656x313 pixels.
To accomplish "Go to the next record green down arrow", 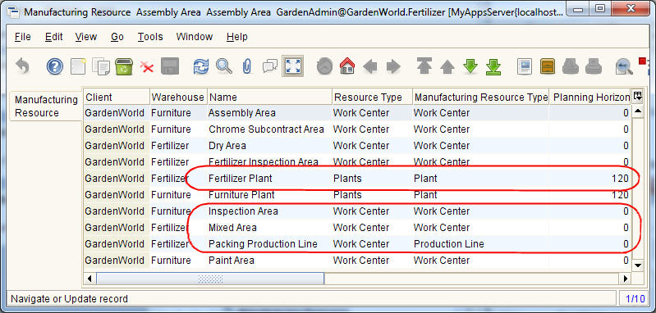I will click(470, 66).
